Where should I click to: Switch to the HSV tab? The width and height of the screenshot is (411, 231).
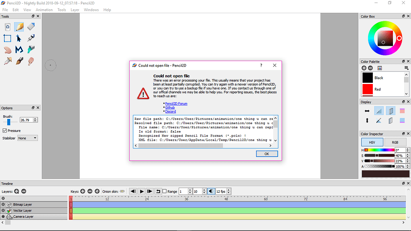click(372, 142)
